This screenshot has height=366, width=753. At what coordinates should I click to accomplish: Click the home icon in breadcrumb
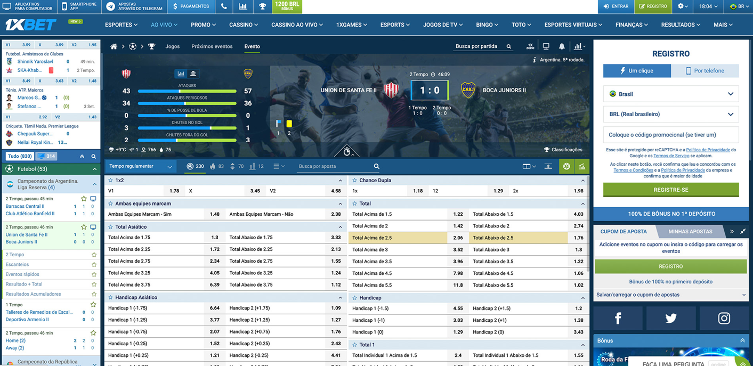click(114, 47)
